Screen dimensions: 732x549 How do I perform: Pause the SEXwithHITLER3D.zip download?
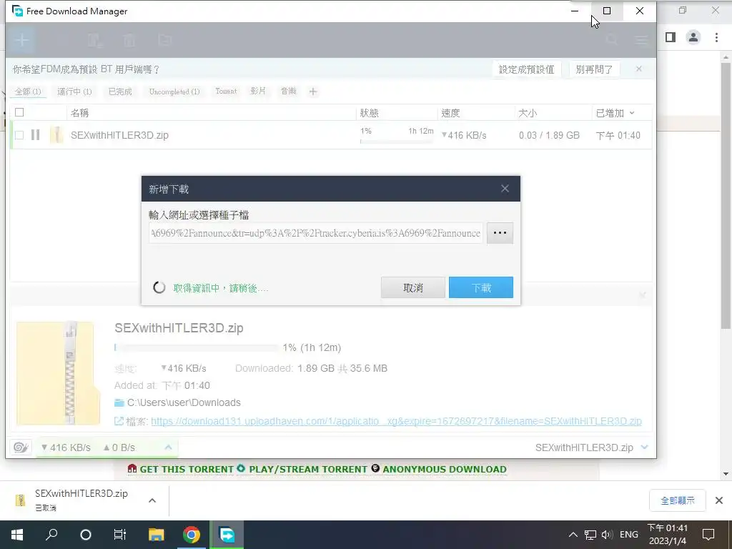36,135
